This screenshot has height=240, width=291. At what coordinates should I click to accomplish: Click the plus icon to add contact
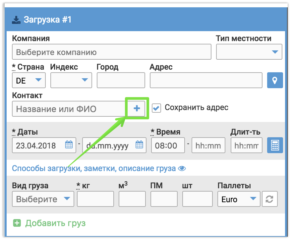pos(137,108)
